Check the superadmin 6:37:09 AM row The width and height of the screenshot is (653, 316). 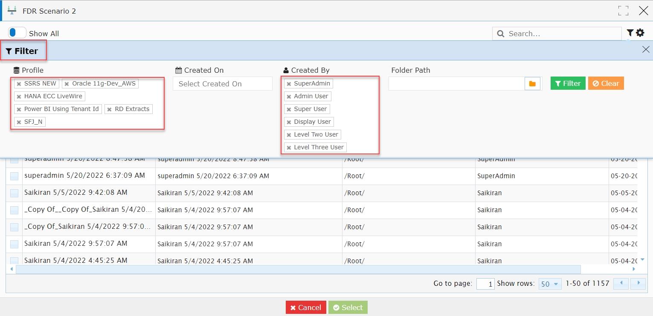pyautogui.click(x=14, y=176)
